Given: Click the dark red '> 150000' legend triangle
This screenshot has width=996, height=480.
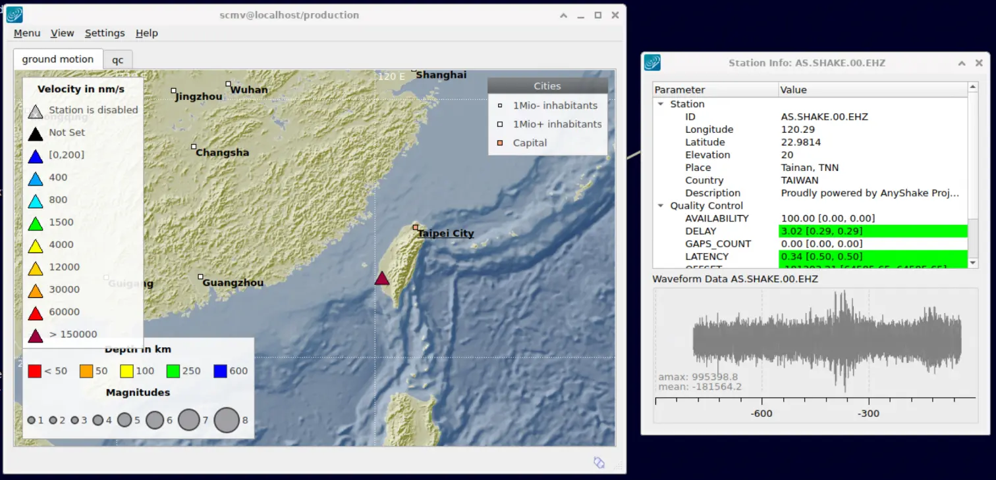Looking at the screenshot, I should coord(36,335).
